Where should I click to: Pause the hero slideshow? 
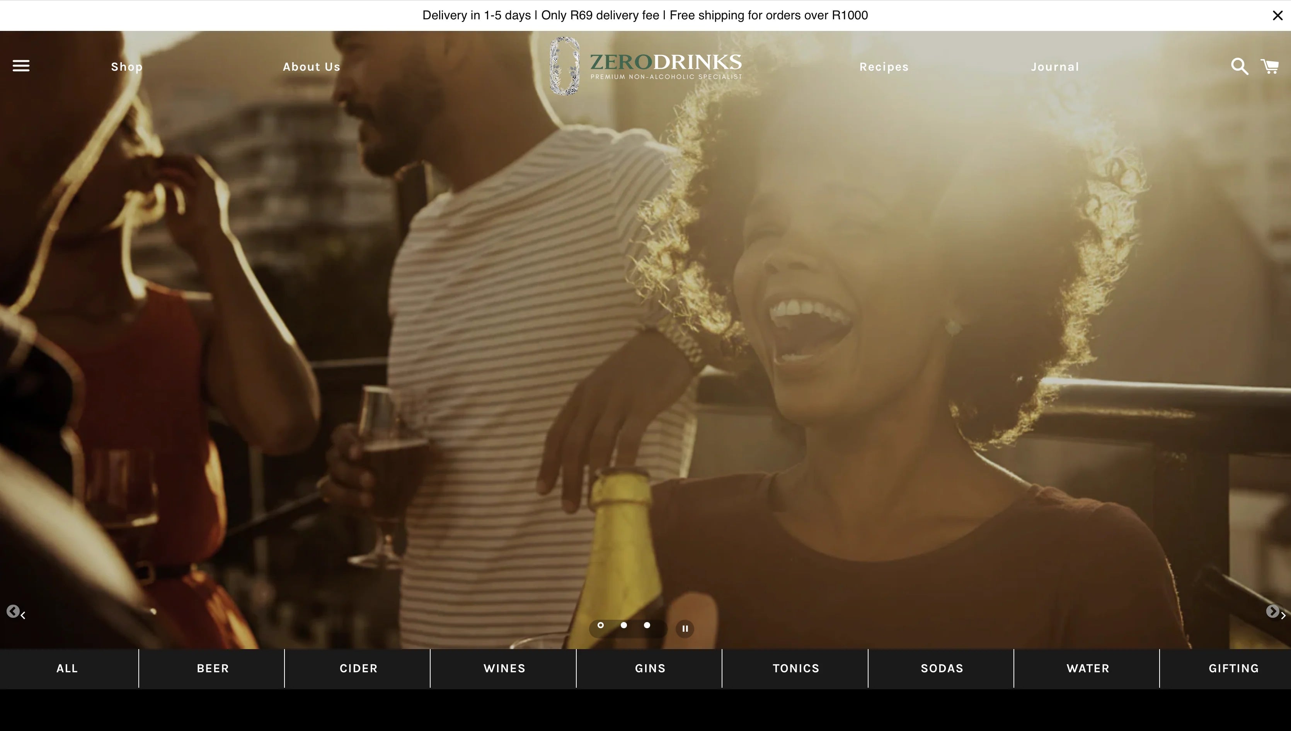[x=685, y=629]
